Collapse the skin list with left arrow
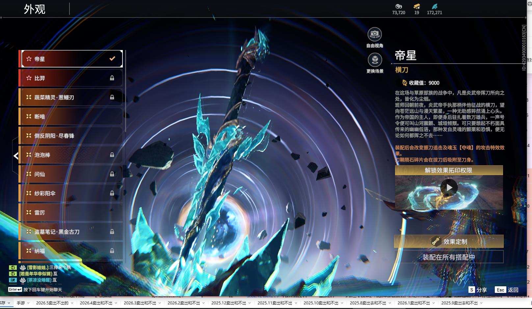The width and height of the screenshot is (532, 309). [x=15, y=156]
